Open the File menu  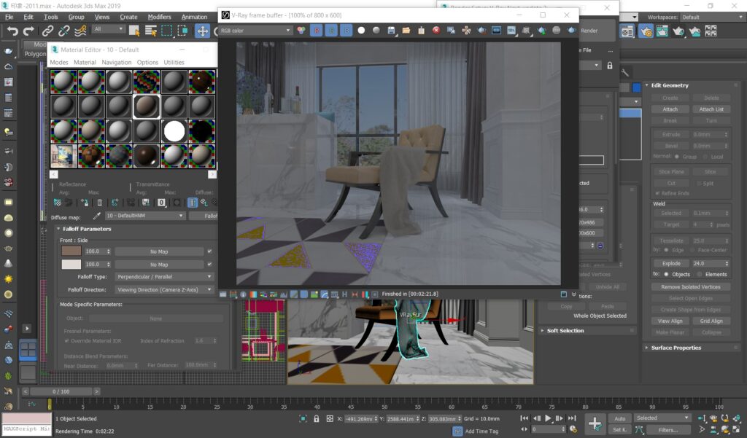point(9,17)
